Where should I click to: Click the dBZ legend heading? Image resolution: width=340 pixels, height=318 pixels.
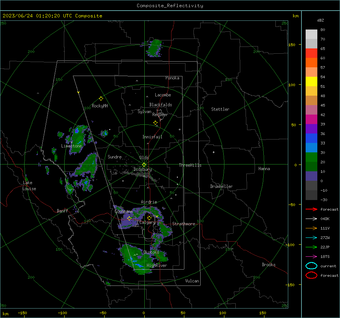tap(320, 20)
